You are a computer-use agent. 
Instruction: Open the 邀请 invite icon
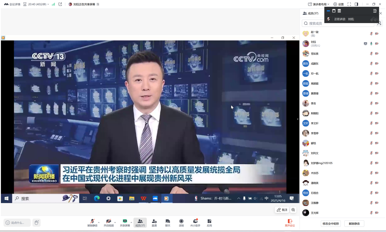pyautogui.click(x=154, y=221)
